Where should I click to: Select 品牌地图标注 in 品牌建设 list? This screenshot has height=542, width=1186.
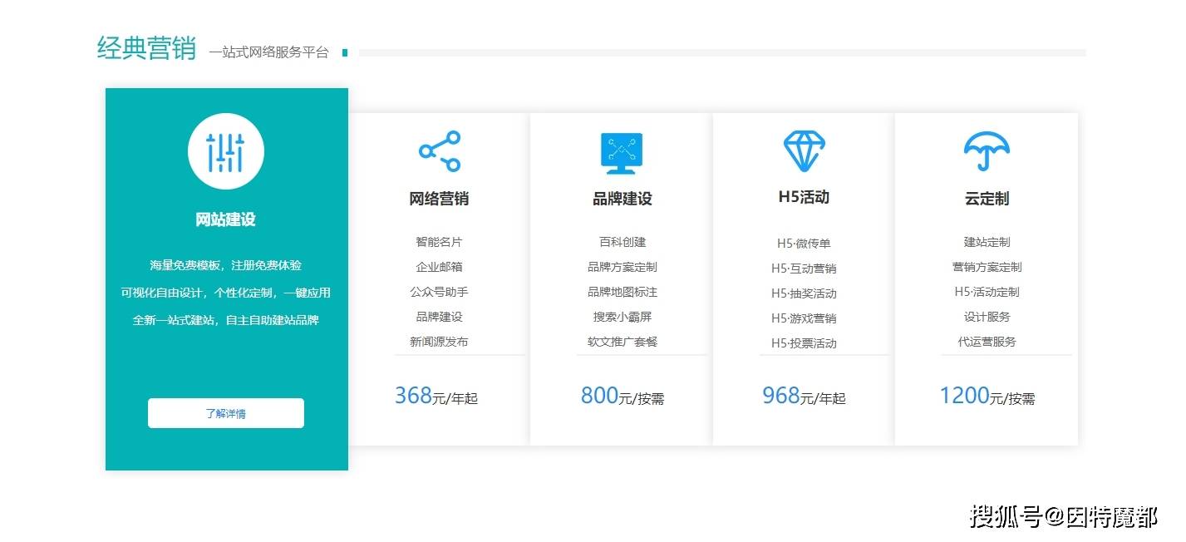click(x=622, y=292)
